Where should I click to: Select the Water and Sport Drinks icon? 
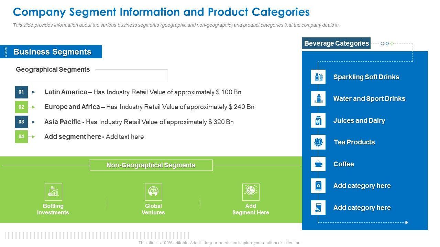pos(318,99)
